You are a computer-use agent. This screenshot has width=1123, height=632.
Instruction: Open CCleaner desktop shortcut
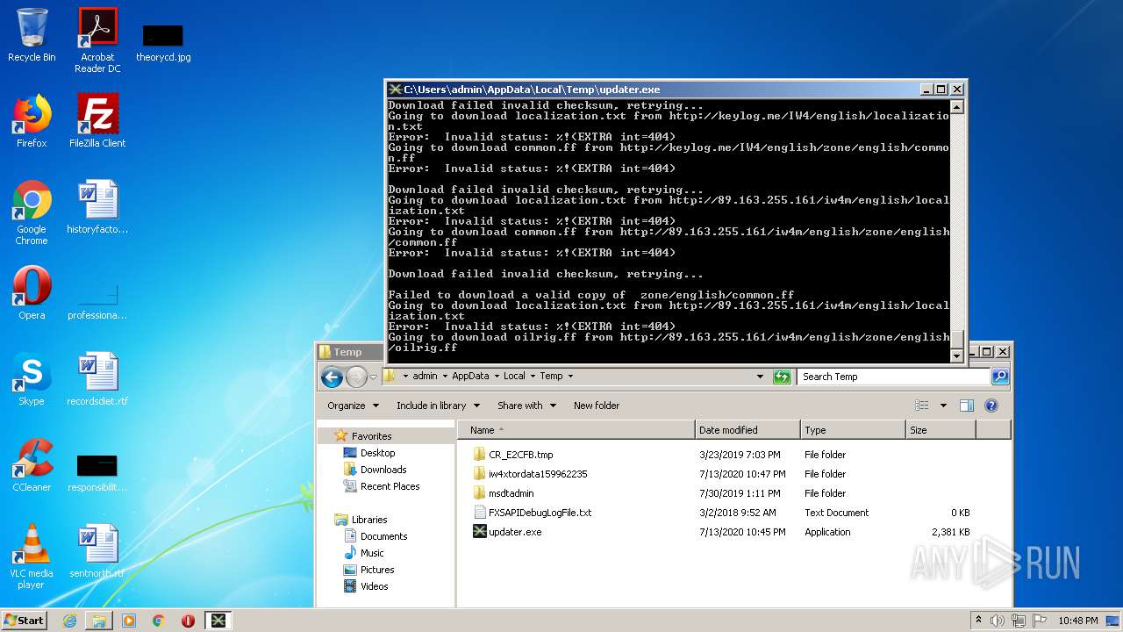[x=32, y=465]
